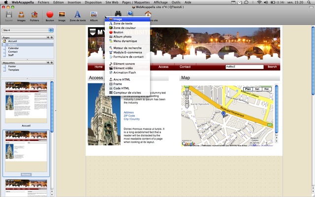Click the Sauver floppy disk toolbar icon
The image size is (315, 197).
(9, 14)
